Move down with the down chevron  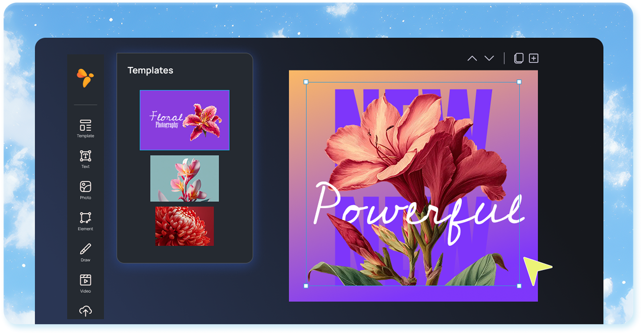pos(489,58)
